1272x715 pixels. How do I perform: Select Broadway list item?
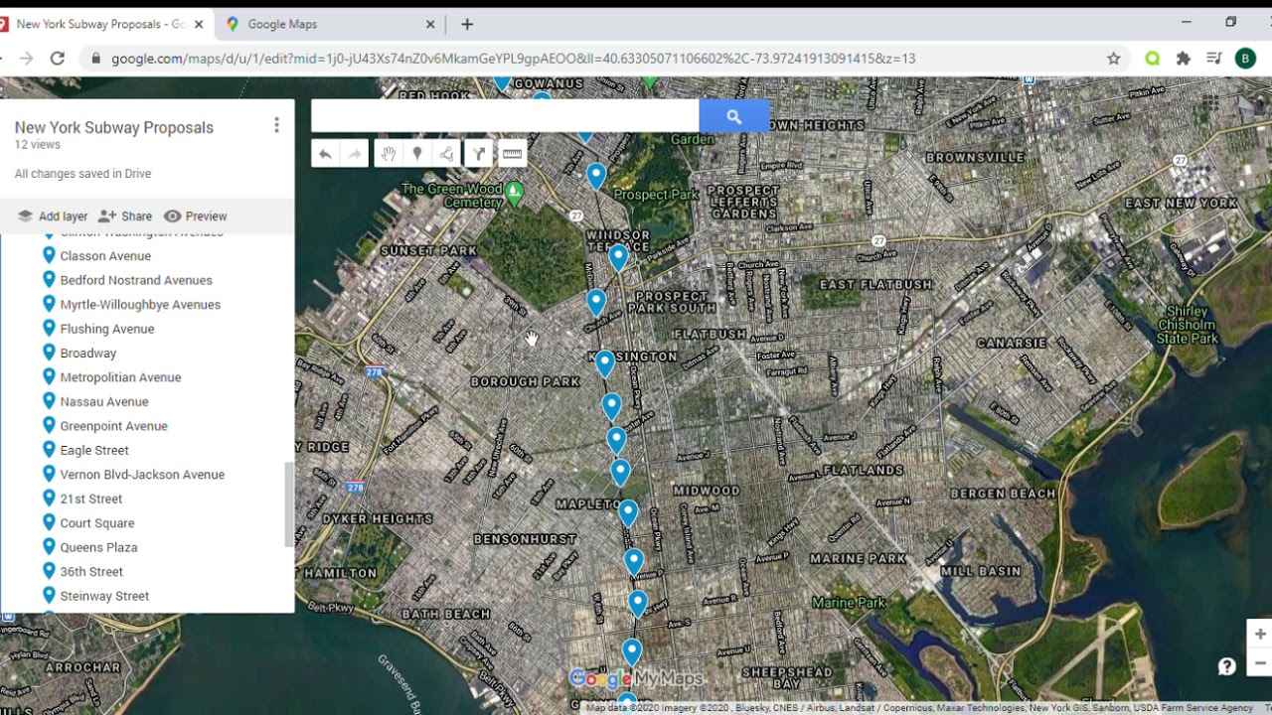coord(88,354)
